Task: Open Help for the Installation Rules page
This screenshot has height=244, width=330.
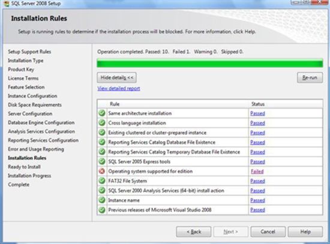Action: [305, 232]
